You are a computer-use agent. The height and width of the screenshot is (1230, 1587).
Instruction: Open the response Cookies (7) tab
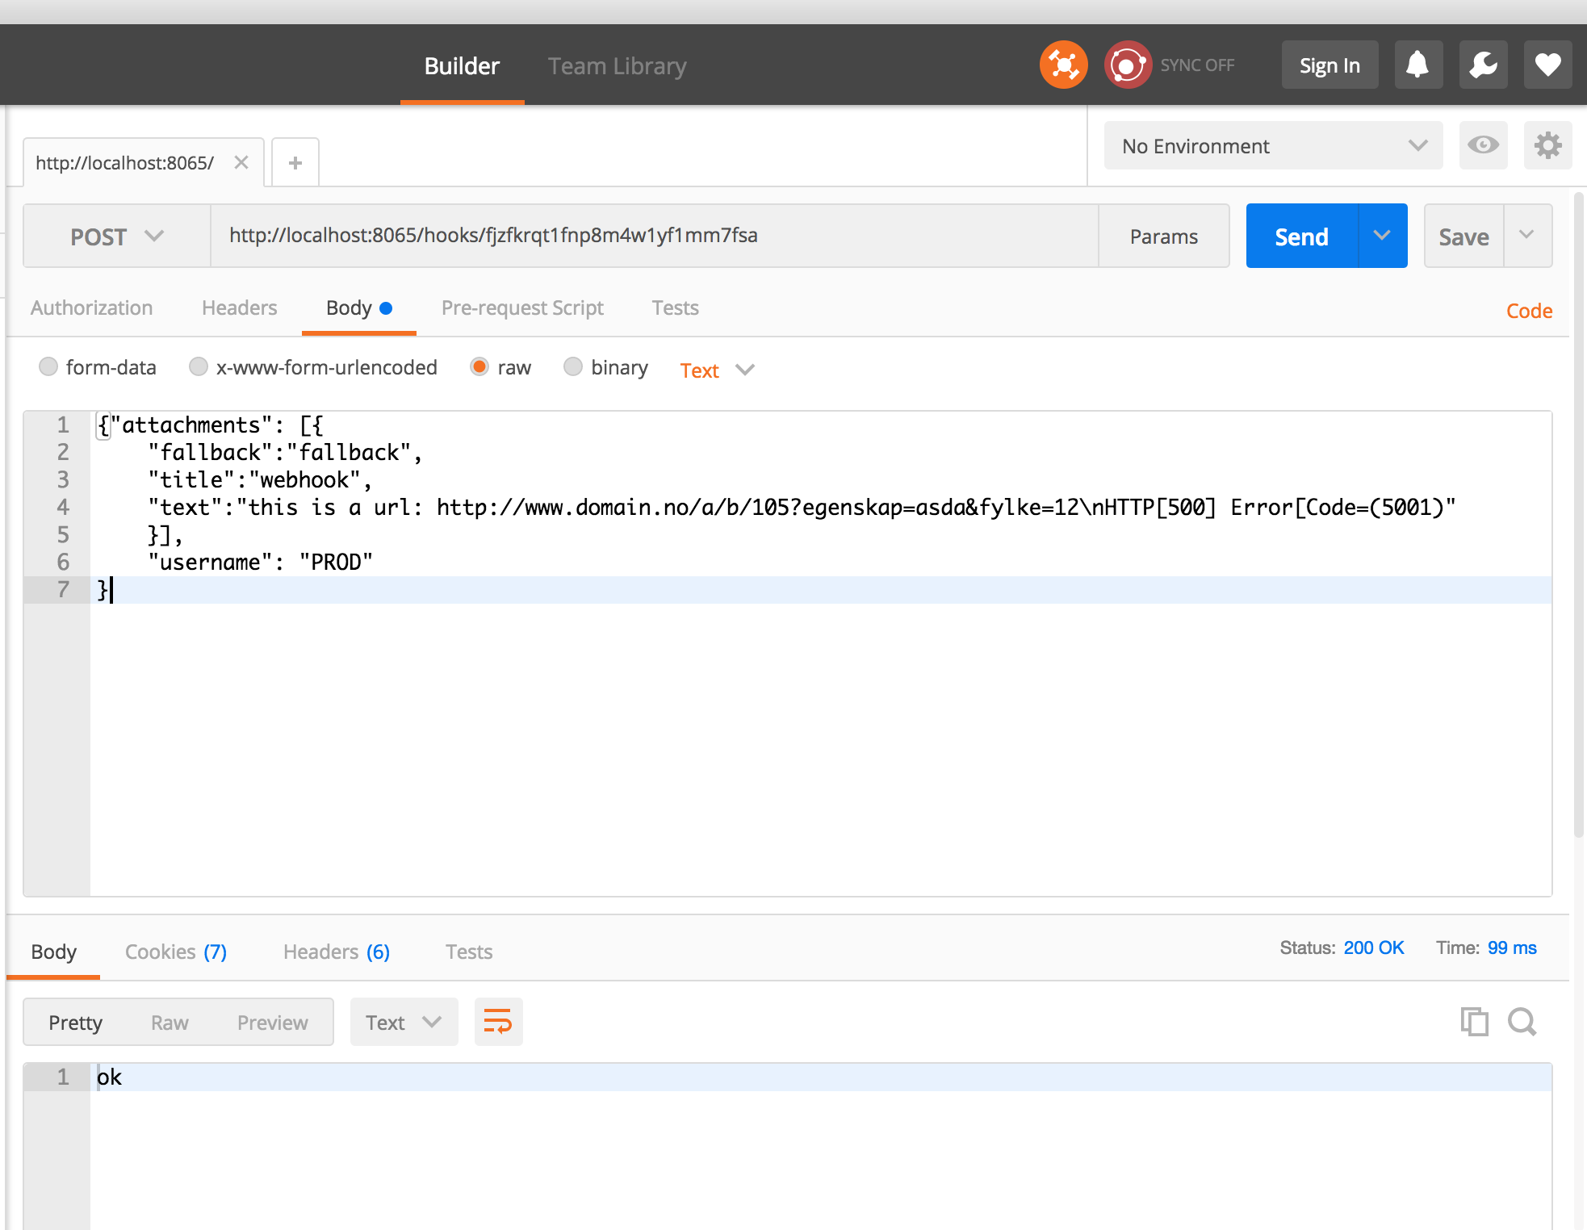176,952
